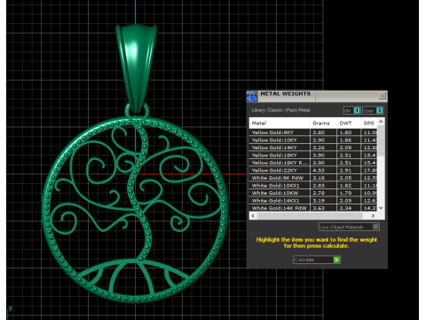Click the vertical scrollbar thumb in table
This screenshot has height=320, width=426.
(381, 141)
